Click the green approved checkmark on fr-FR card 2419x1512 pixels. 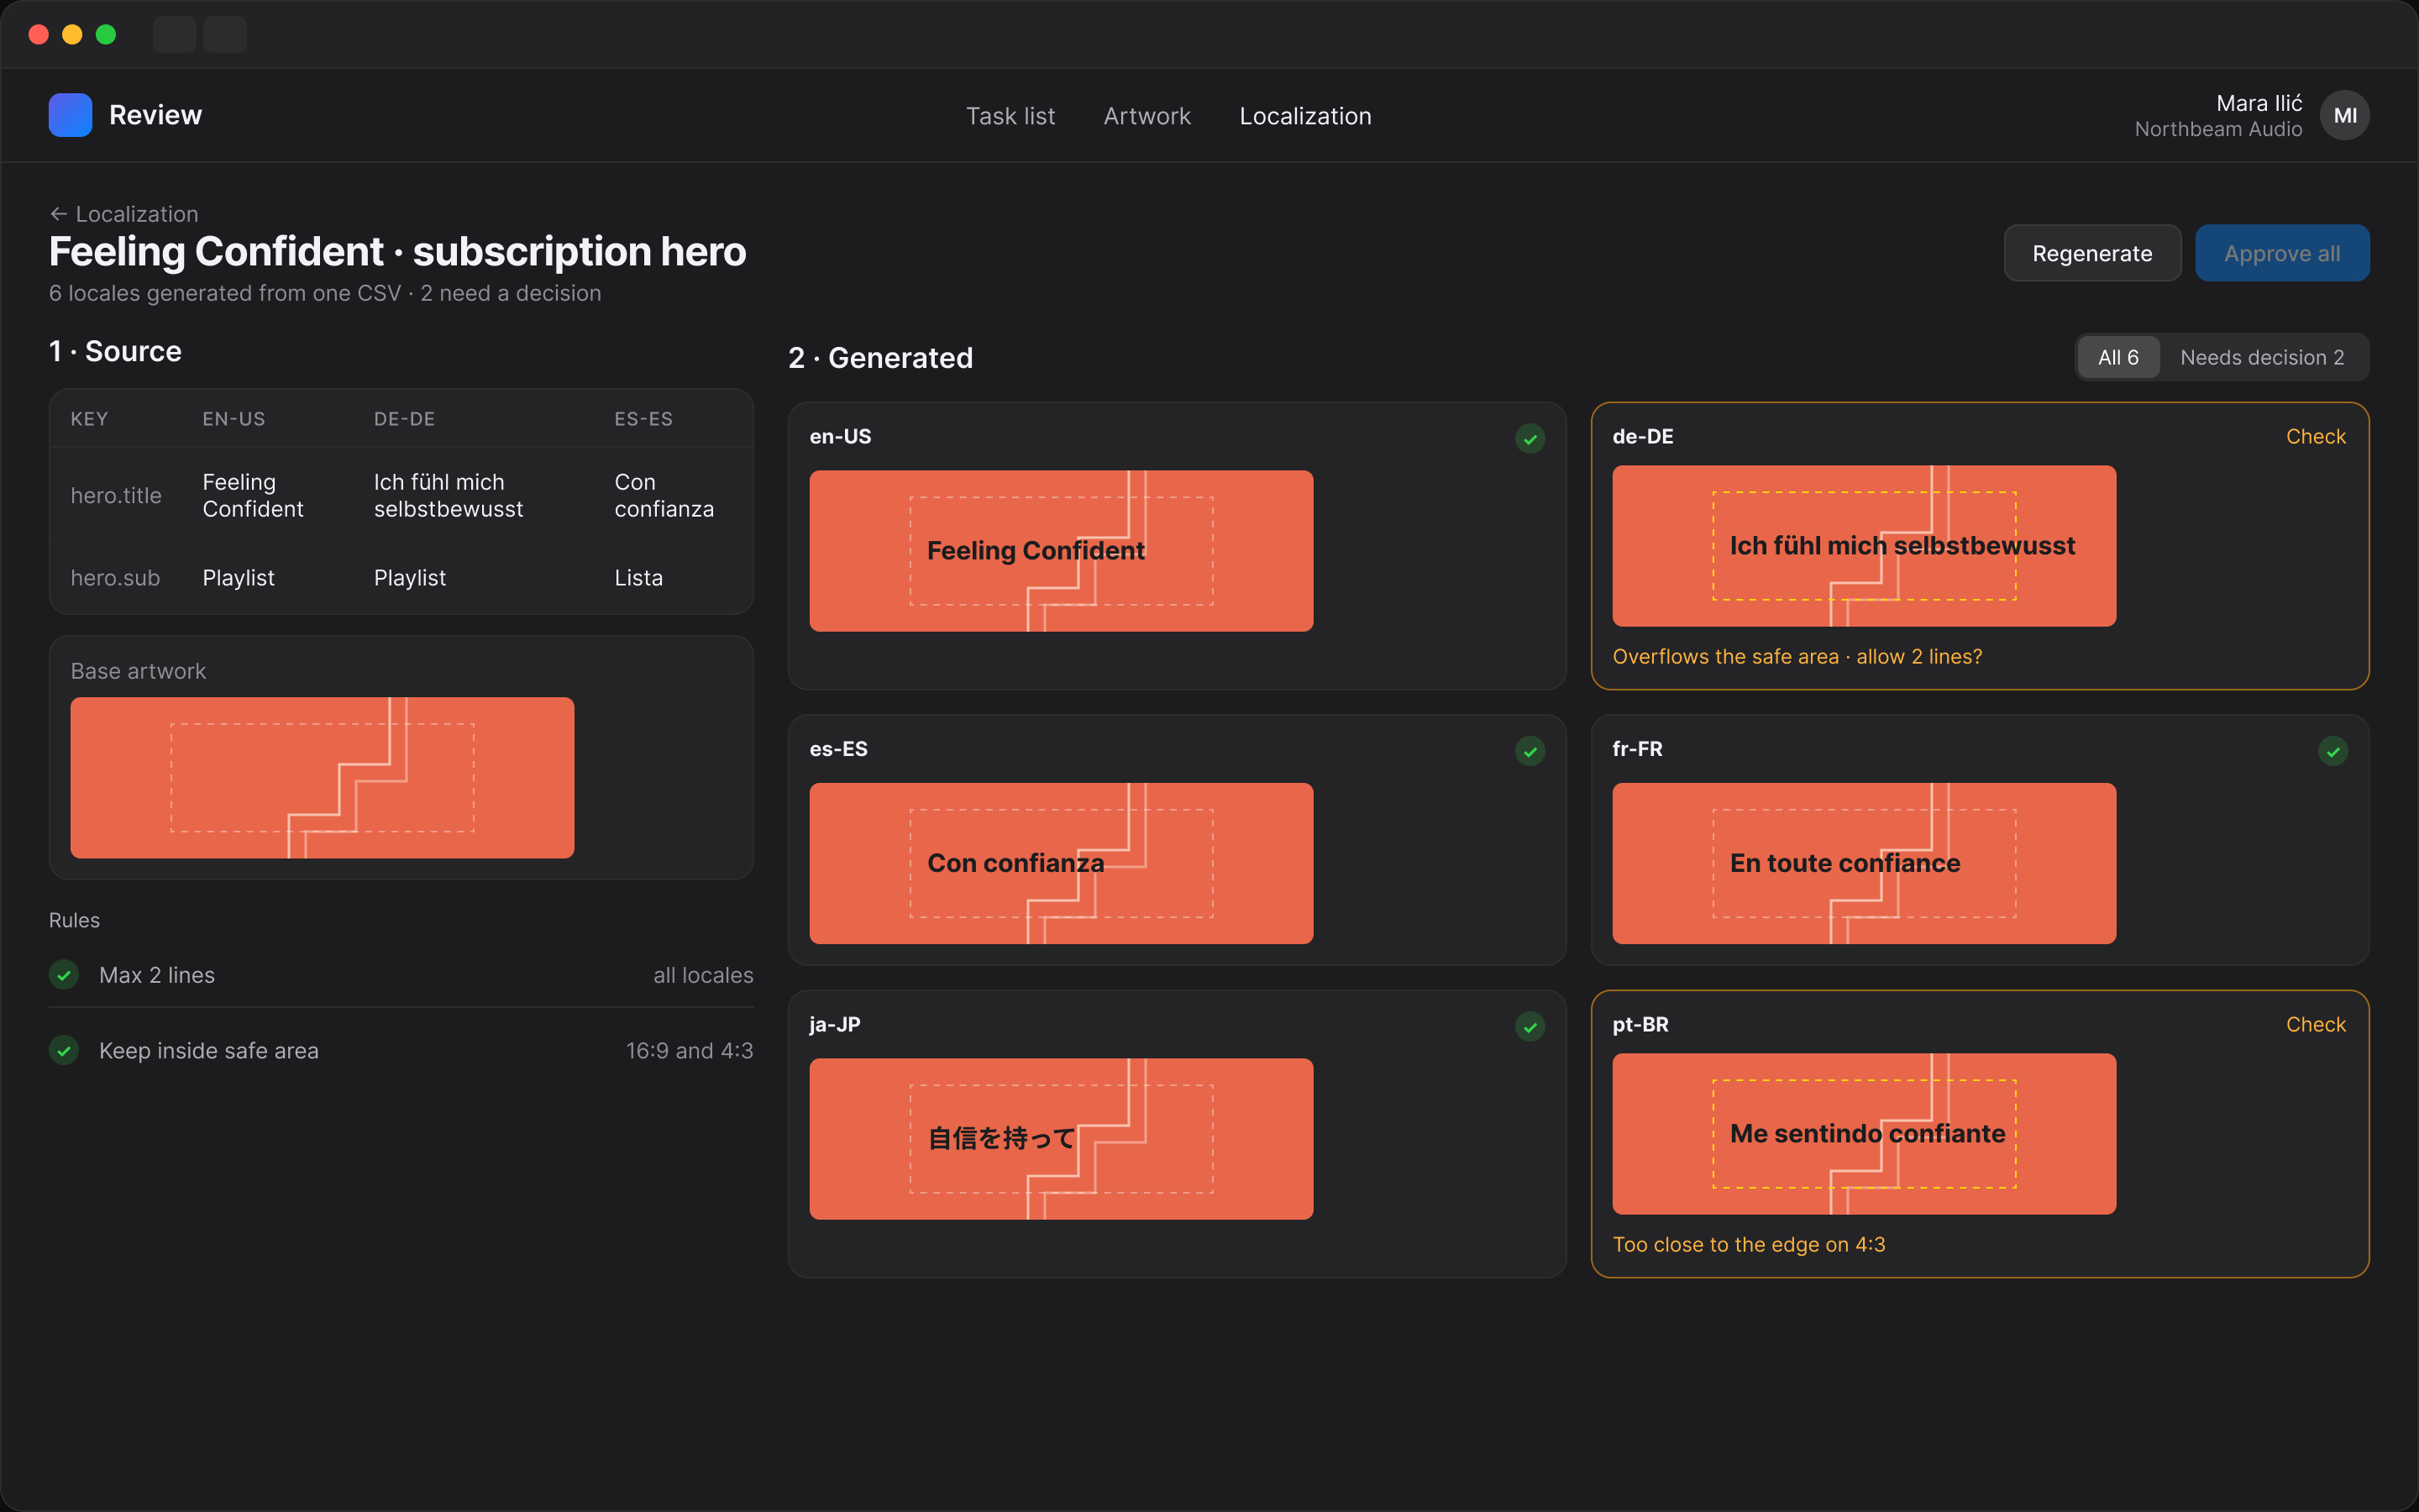2333,751
